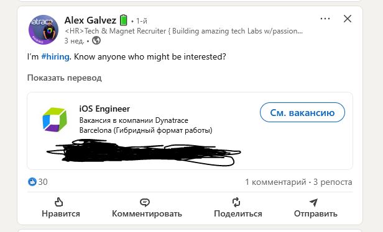
Task: Open the 1 комментарий link
Action: pyautogui.click(x=275, y=182)
